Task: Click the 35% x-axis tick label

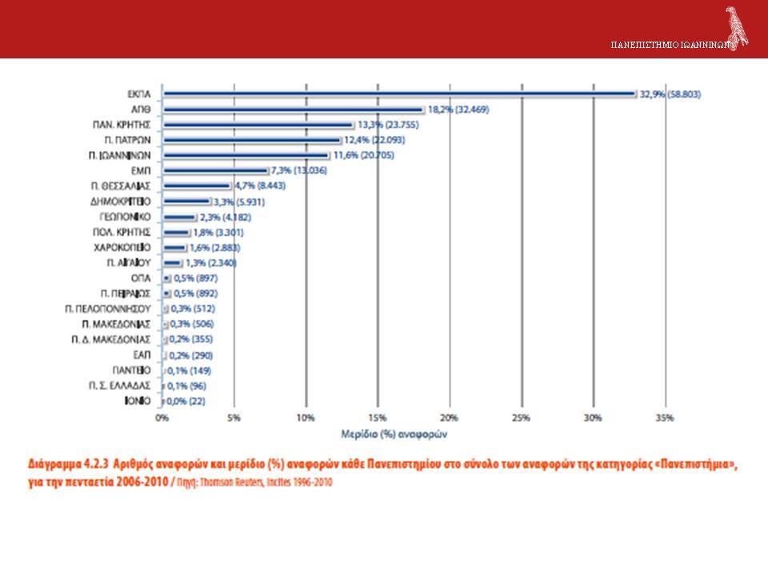Action: (x=665, y=418)
